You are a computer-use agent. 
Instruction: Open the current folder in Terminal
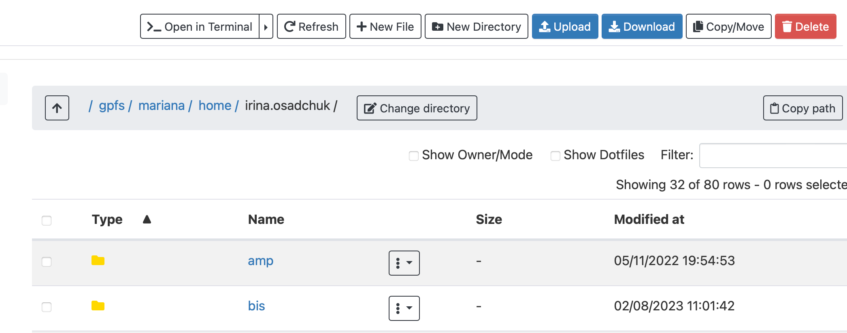click(200, 27)
